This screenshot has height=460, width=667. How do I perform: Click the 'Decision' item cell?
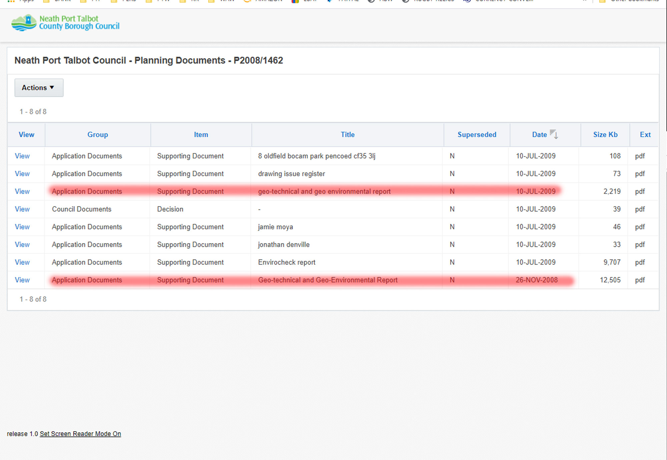tap(170, 209)
